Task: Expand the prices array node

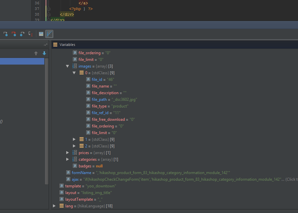Action: 68,153
